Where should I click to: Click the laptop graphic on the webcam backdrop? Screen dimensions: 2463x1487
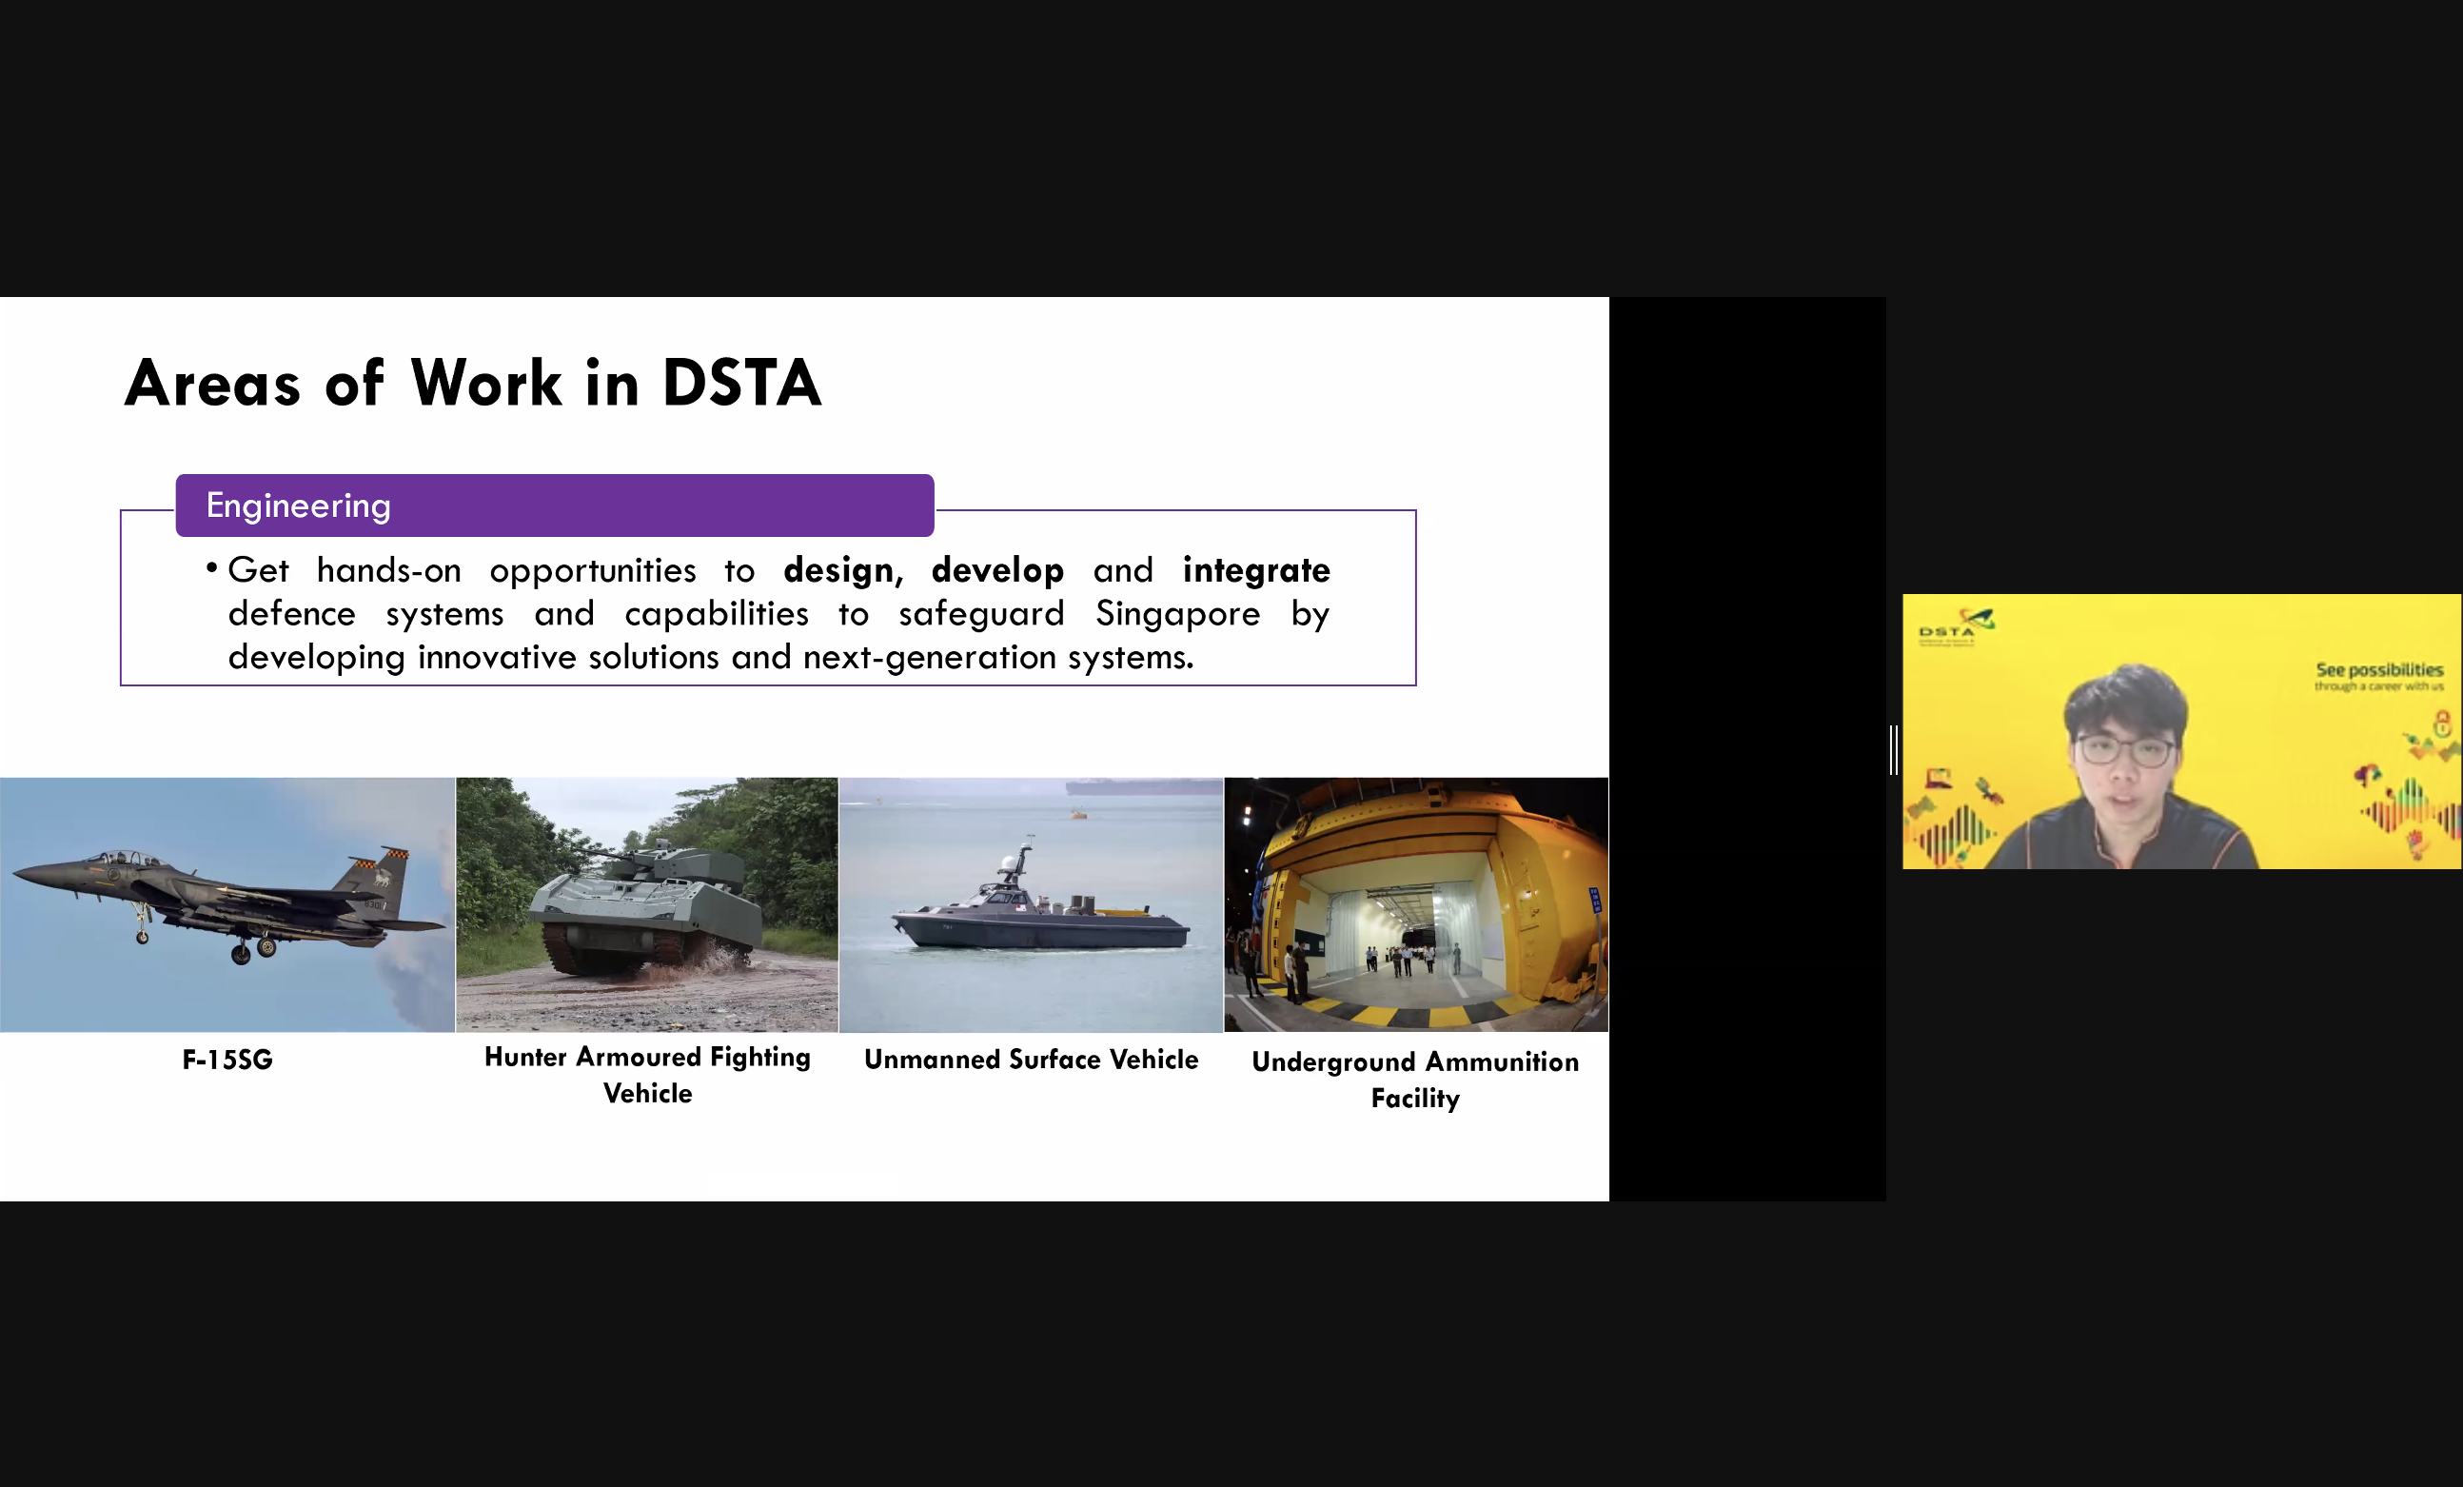(x=1940, y=780)
